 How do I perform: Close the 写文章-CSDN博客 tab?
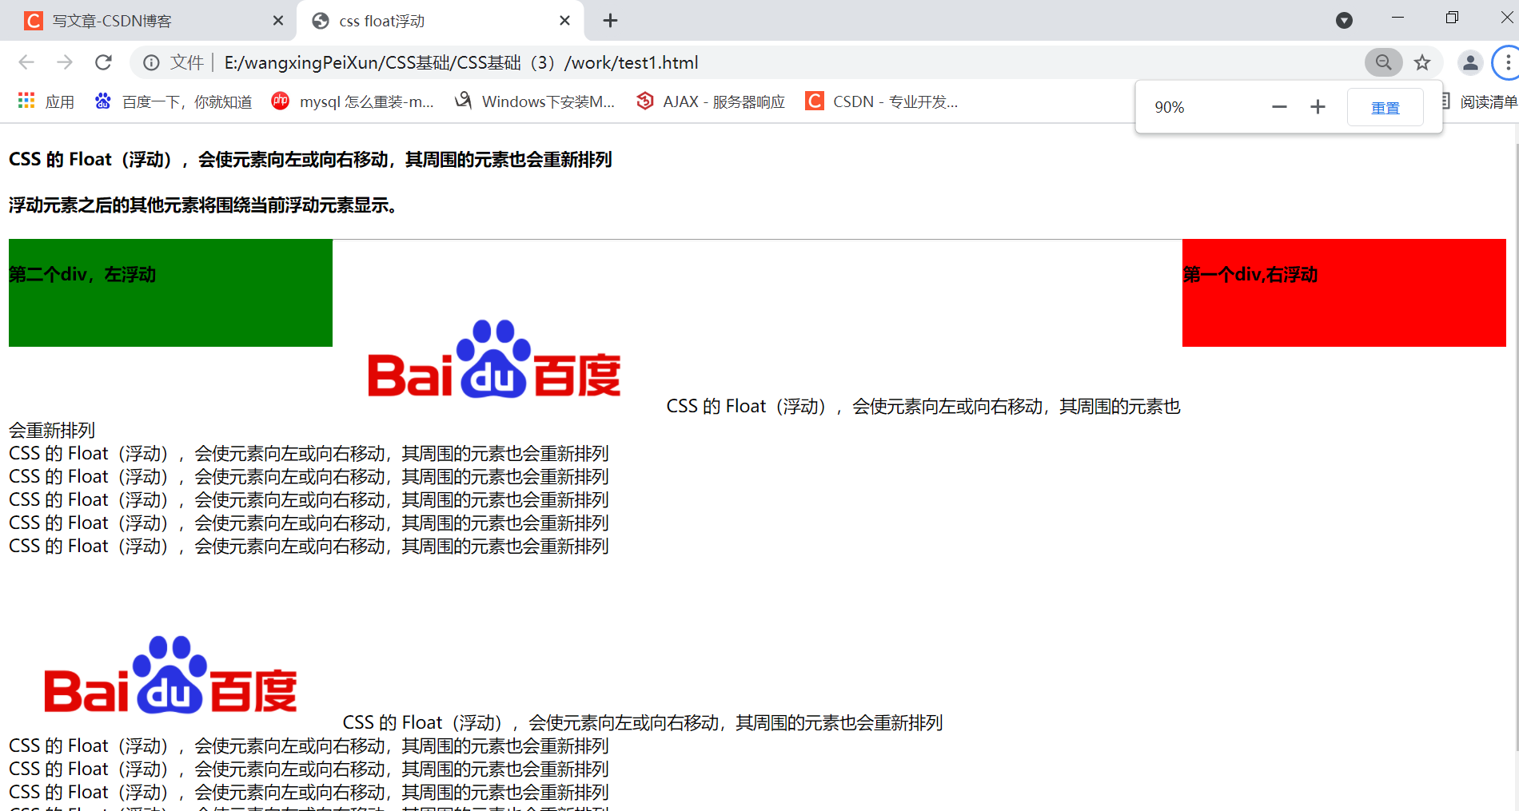tap(278, 21)
